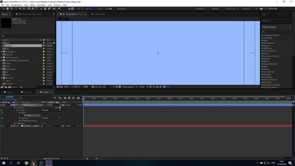Expand the Face_tax Layers folder
295x166 pixels.
(2, 57)
